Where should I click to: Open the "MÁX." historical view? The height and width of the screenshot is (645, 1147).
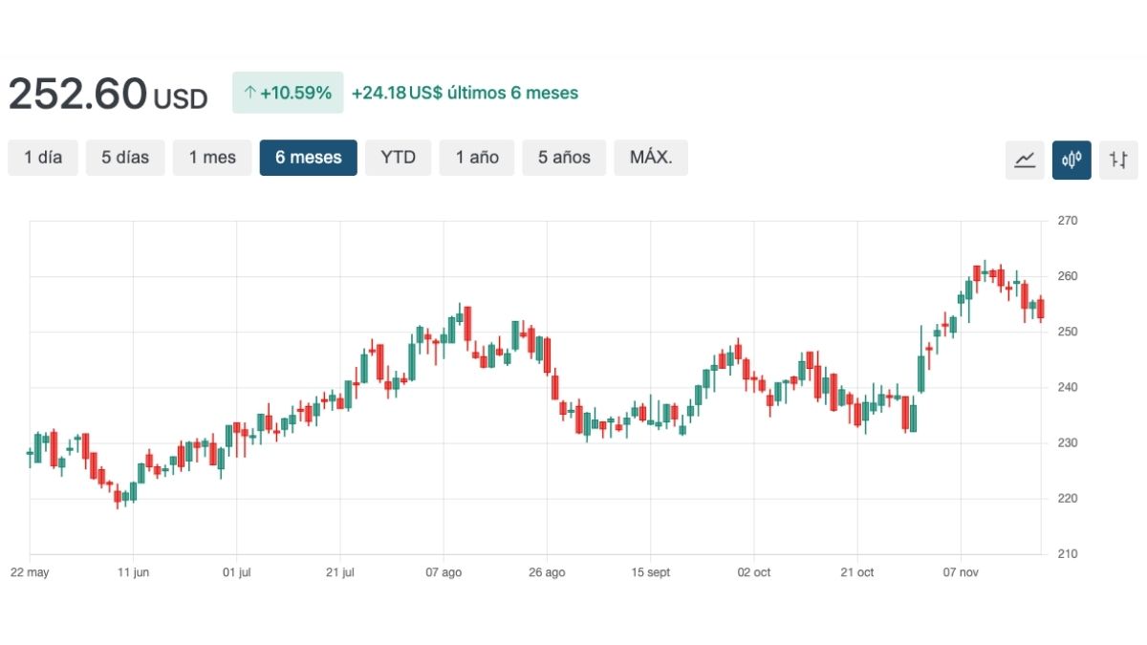pyautogui.click(x=651, y=158)
